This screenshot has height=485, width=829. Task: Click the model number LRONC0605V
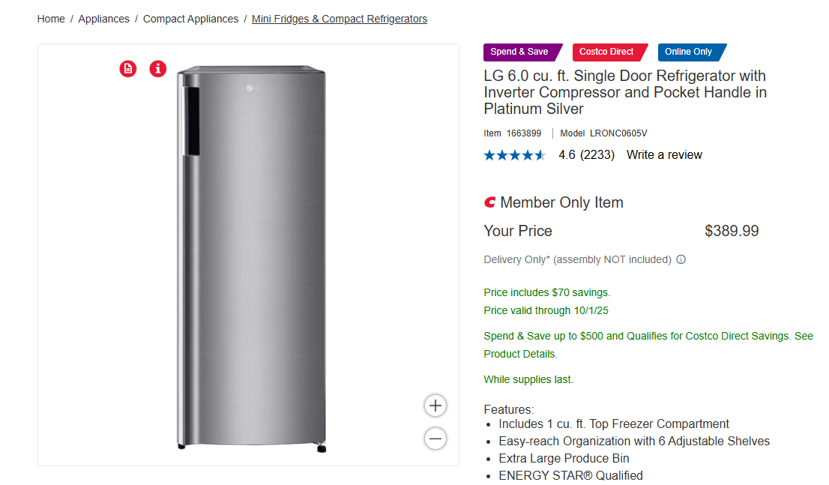[x=618, y=133]
